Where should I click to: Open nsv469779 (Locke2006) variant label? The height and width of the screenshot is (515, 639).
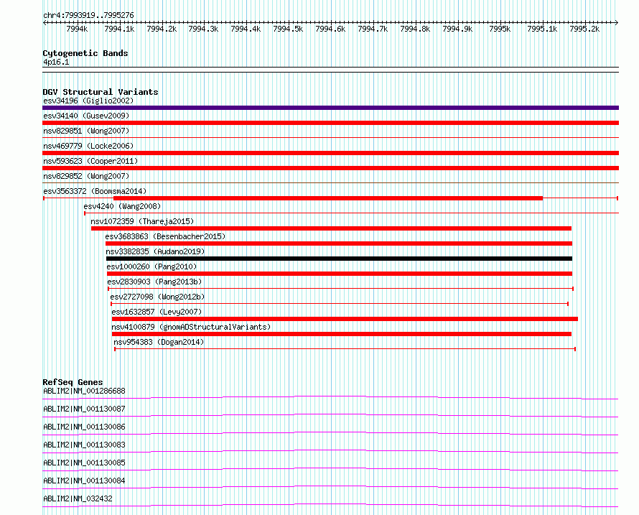tap(88, 146)
